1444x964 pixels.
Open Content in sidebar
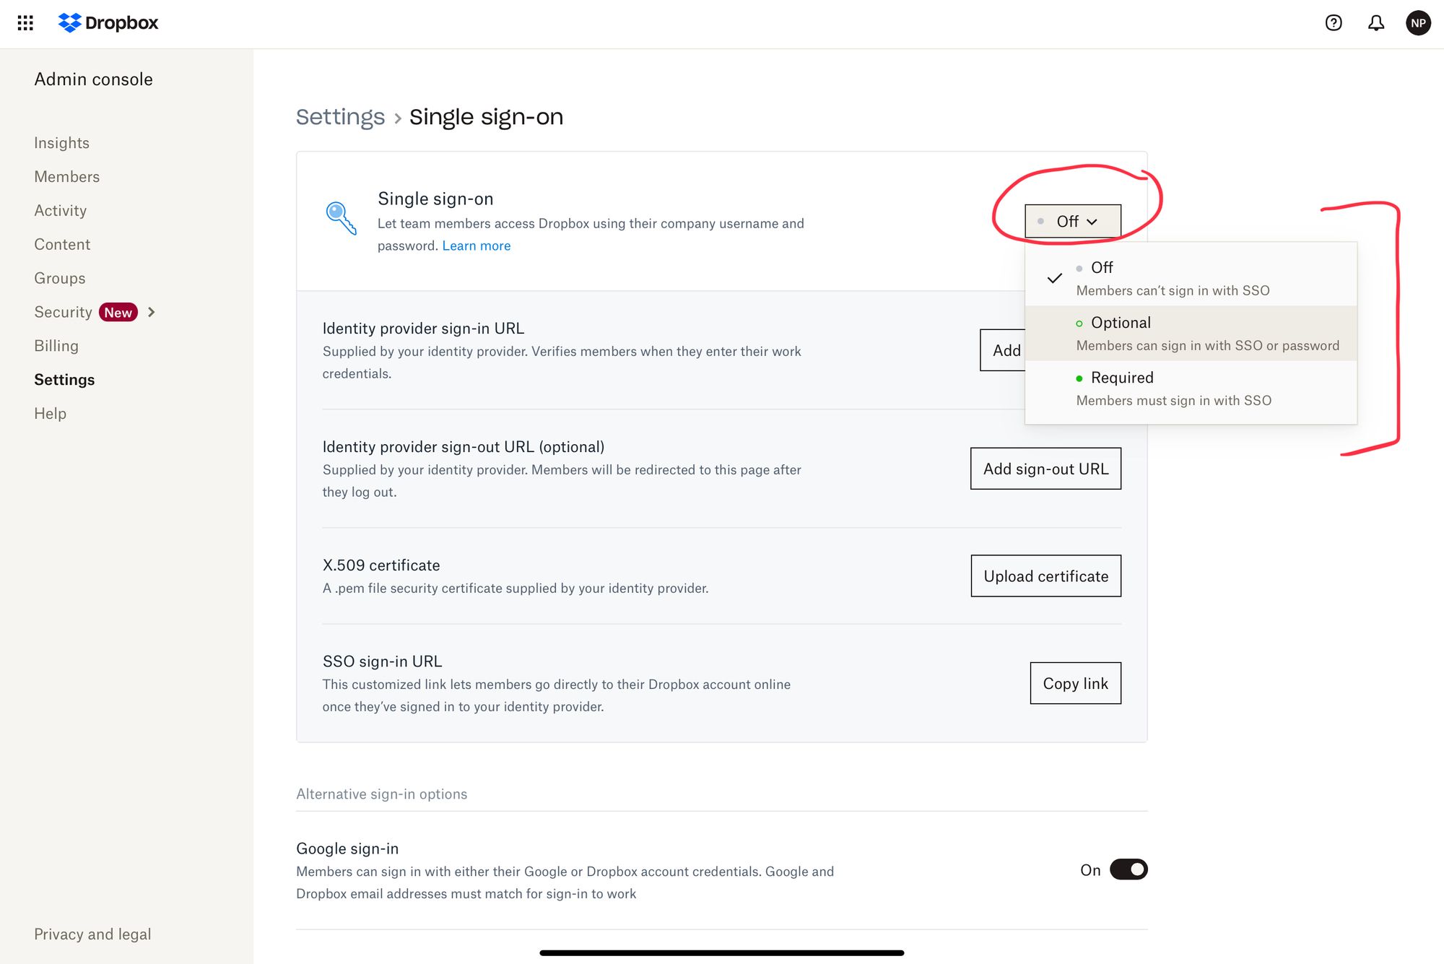(x=62, y=245)
